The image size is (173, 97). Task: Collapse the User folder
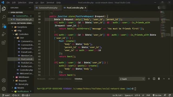pos(21,38)
